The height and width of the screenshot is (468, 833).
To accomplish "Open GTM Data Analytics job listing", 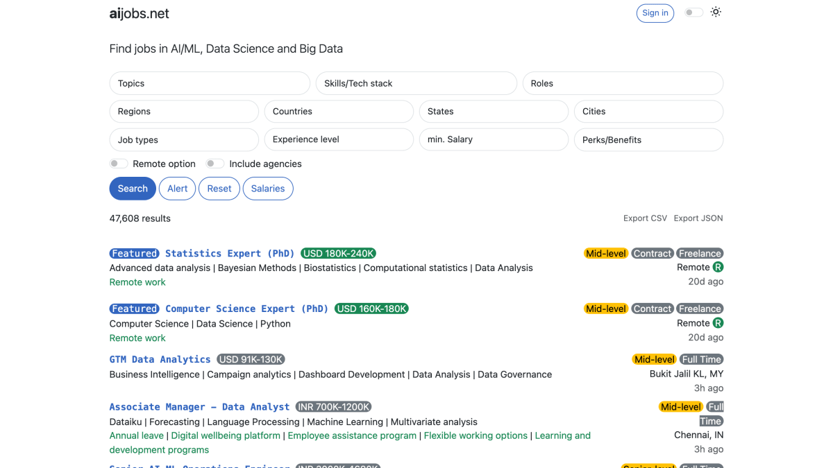I will coord(160,359).
